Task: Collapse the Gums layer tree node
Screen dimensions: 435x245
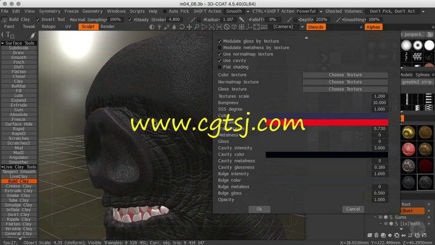Action: click(375, 217)
